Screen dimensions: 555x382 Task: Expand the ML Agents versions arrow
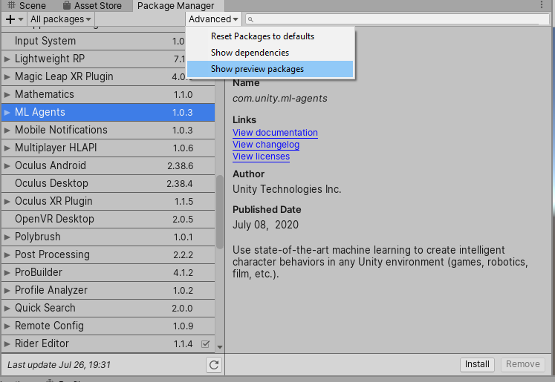click(x=7, y=112)
